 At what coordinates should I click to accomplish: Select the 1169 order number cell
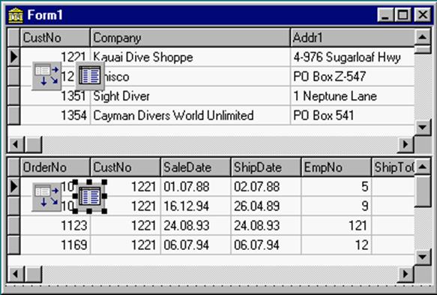click(x=55, y=245)
